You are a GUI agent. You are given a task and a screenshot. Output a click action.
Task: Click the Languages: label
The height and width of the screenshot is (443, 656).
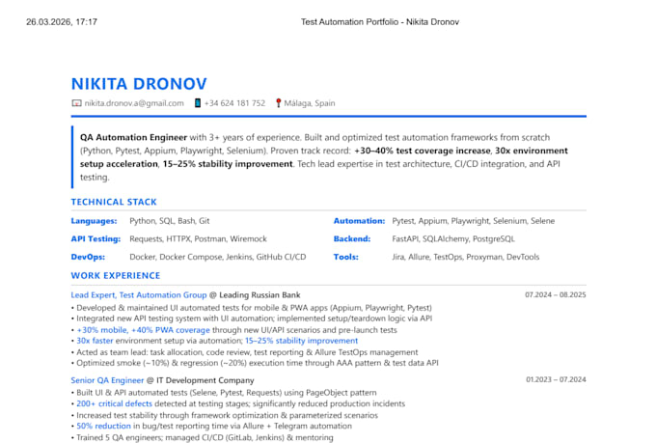pyautogui.click(x=95, y=221)
